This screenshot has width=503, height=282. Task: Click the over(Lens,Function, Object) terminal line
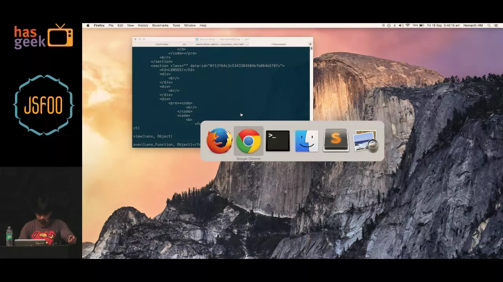pos(167,145)
